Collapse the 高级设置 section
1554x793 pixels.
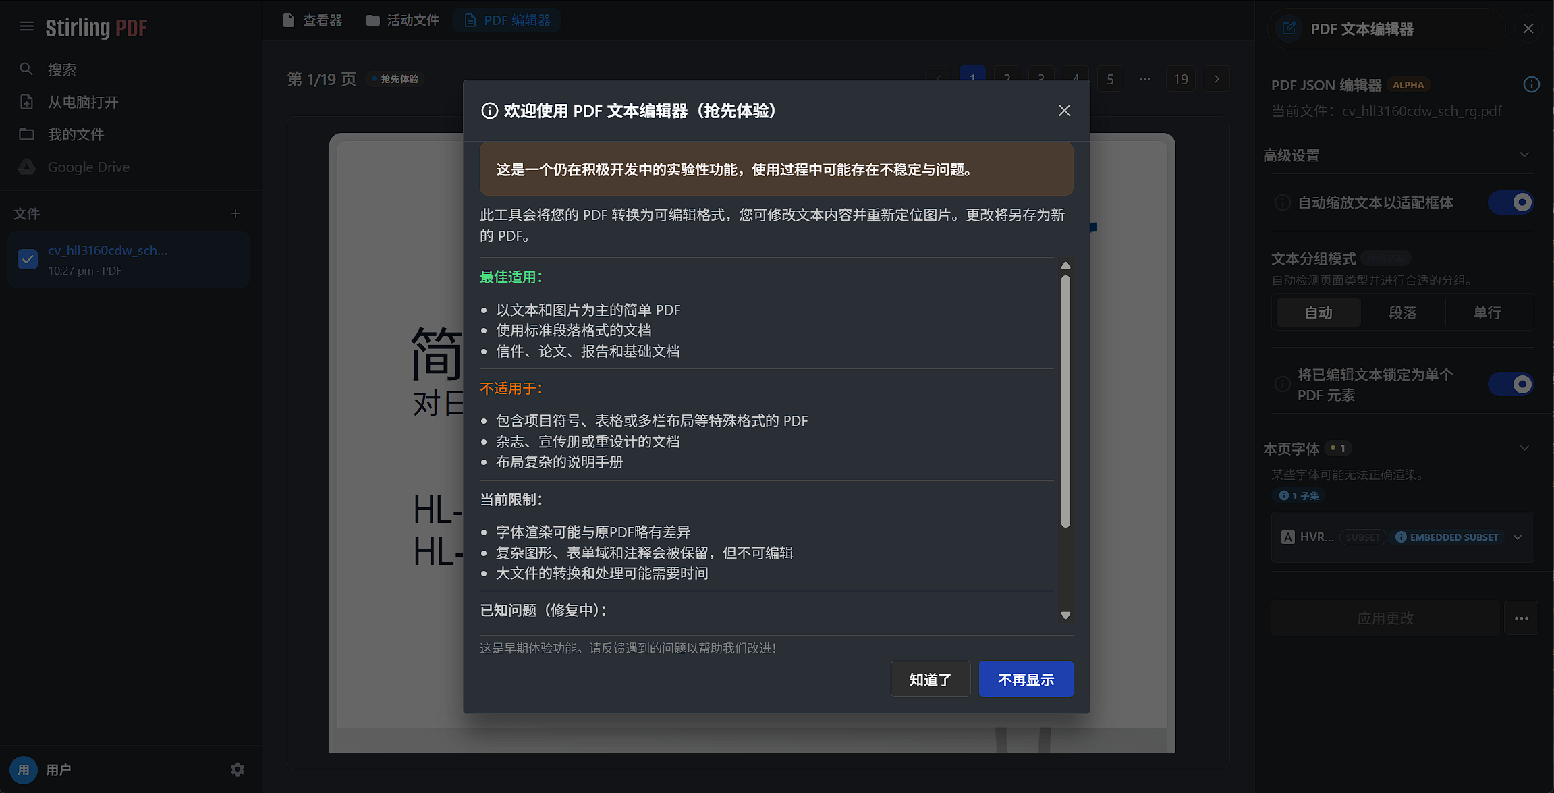coord(1525,155)
